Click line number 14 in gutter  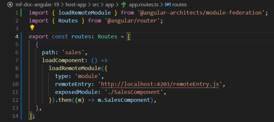coord(15,116)
